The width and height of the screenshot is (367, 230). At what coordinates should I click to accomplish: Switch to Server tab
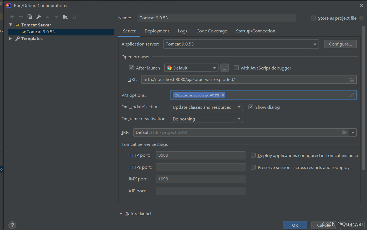[x=129, y=31]
